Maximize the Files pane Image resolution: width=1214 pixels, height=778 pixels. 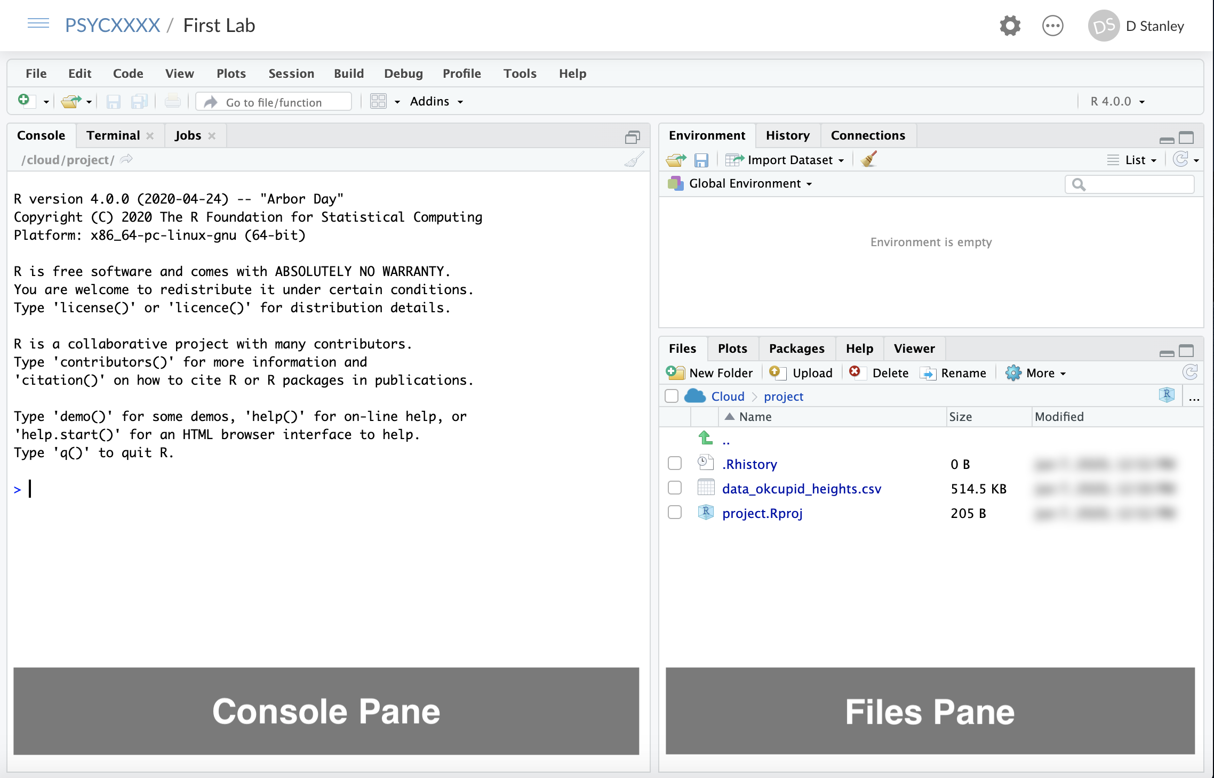(1186, 351)
